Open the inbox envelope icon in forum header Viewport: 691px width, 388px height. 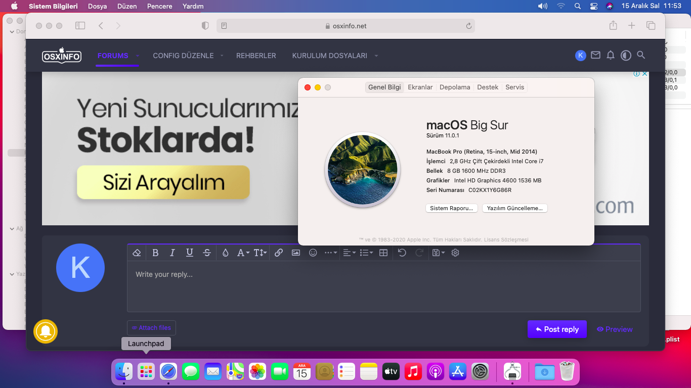click(x=595, y=55)
